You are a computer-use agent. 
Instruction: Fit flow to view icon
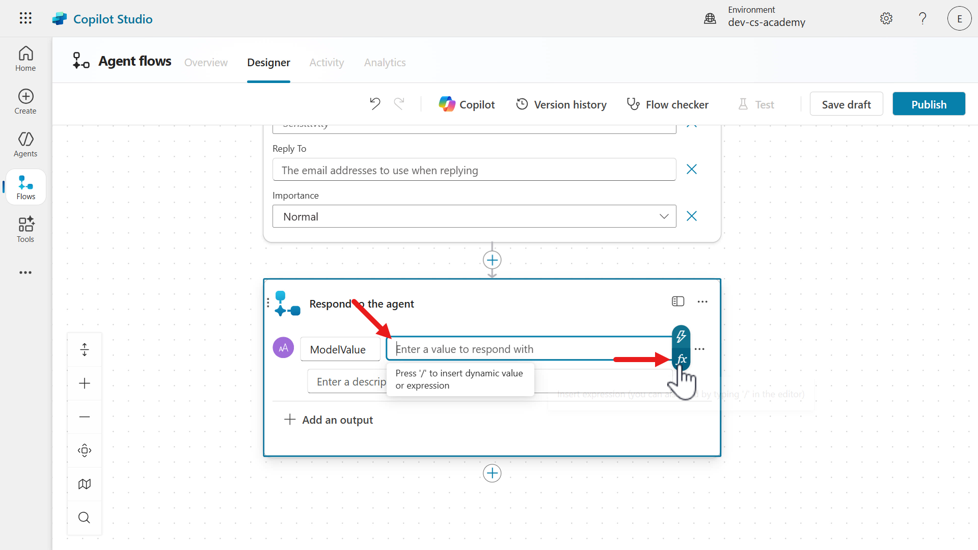[x=85, y=450]
